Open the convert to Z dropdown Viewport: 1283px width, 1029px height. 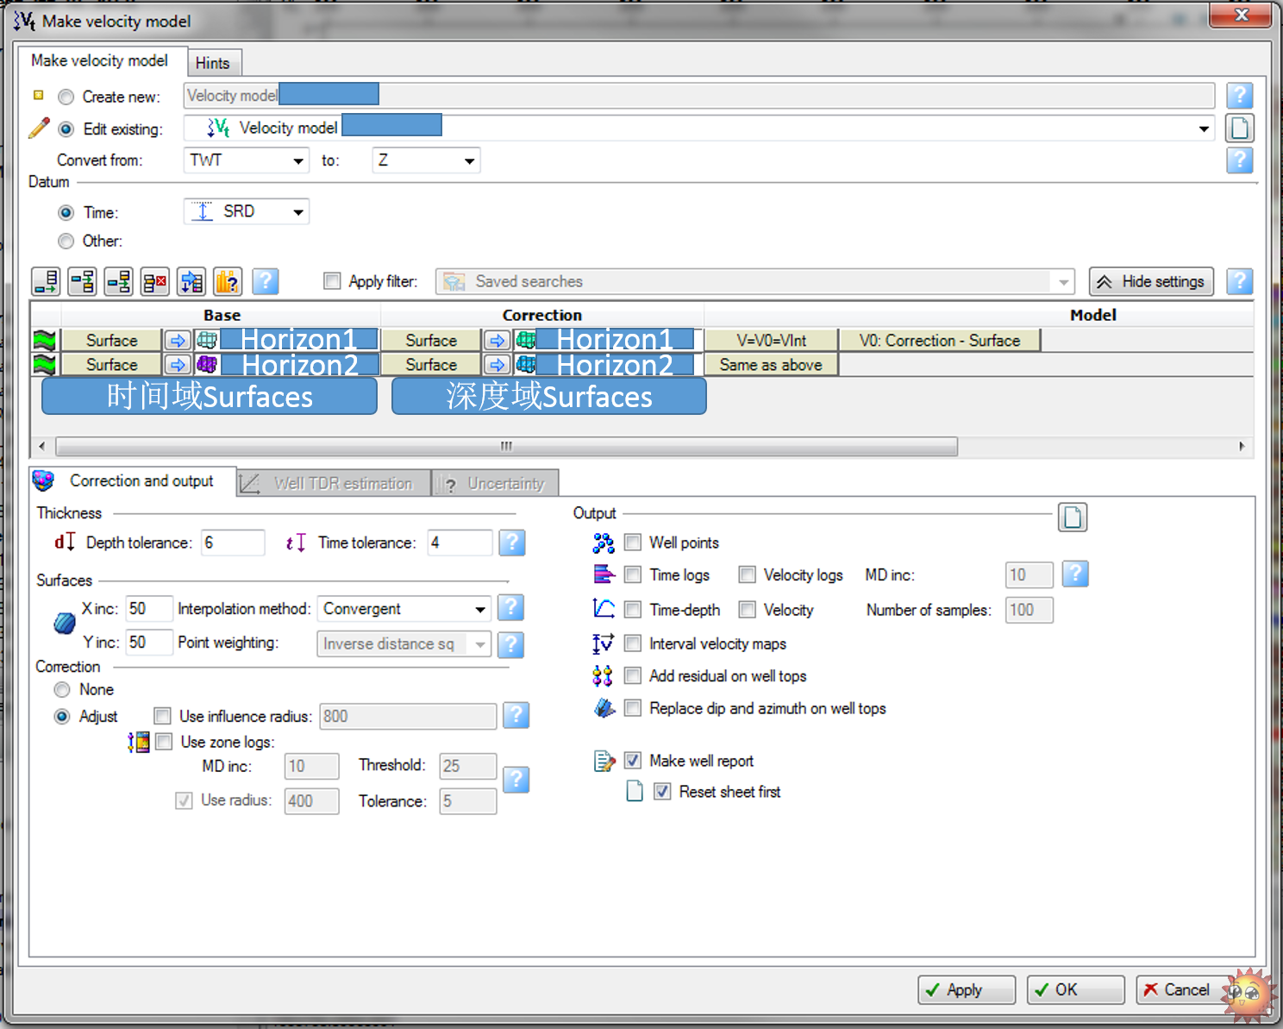pyautogui.click(x=470, y=160)
